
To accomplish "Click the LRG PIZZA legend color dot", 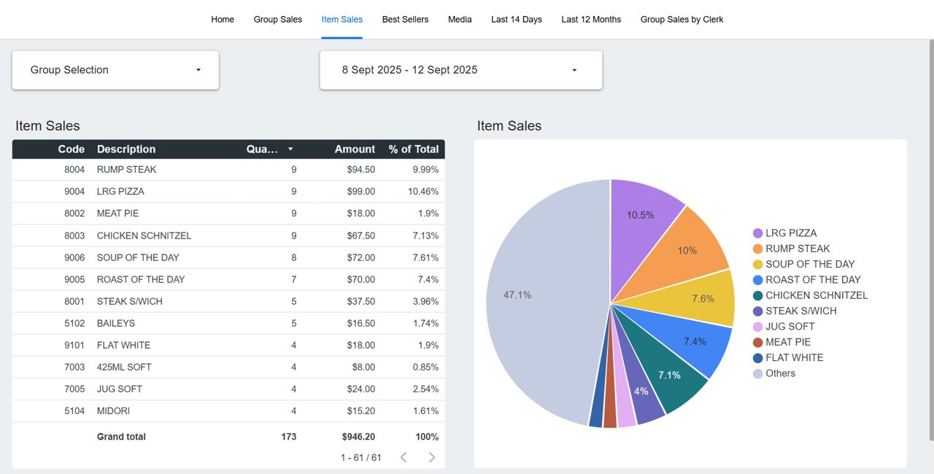I will pyautogui.click(x=757, y=233).
